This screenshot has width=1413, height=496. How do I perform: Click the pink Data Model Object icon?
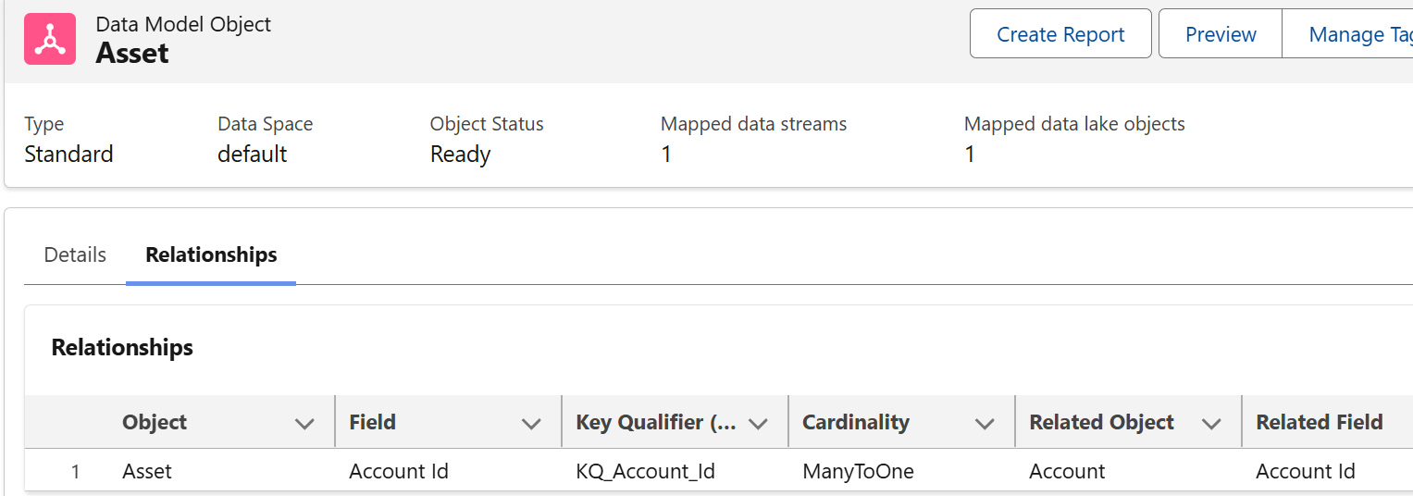50,39
